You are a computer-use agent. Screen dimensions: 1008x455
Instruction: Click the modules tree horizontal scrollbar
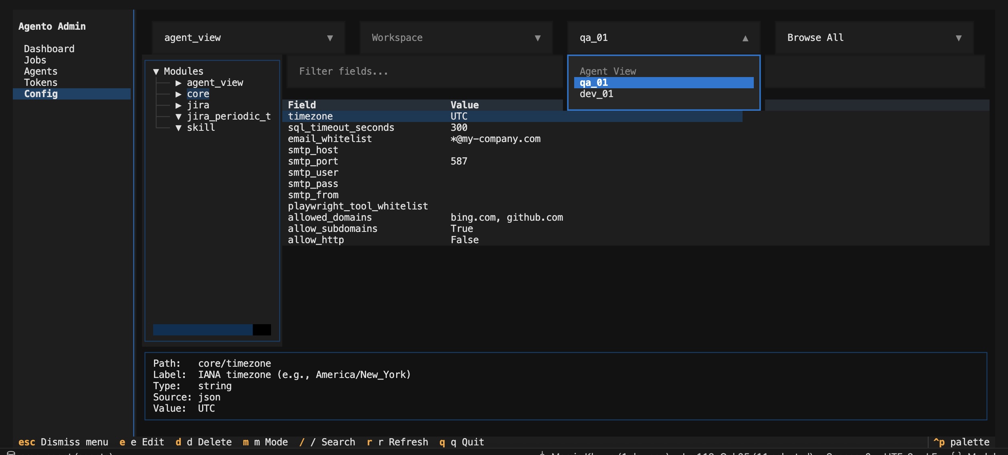(212, 330)
